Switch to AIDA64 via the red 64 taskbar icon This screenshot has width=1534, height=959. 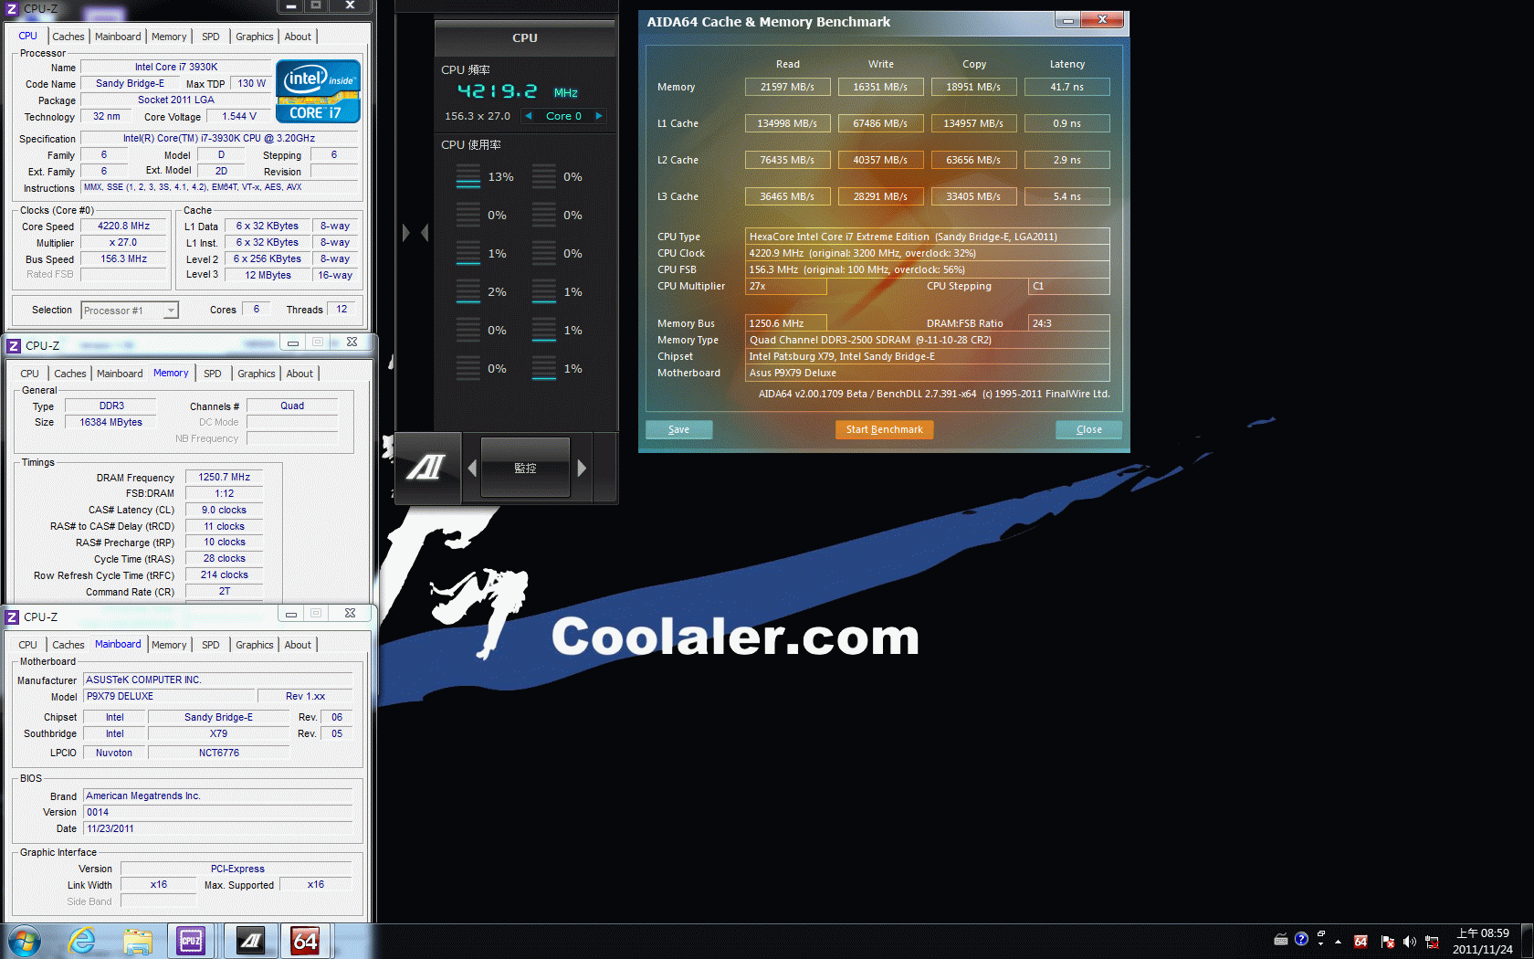(x=305, y=941)
